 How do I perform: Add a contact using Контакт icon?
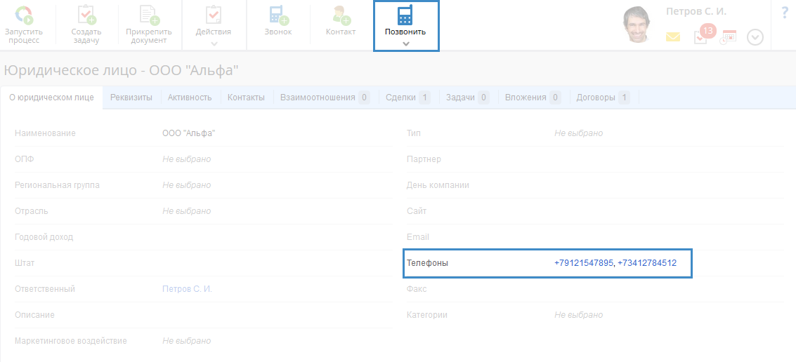point(341,16)
